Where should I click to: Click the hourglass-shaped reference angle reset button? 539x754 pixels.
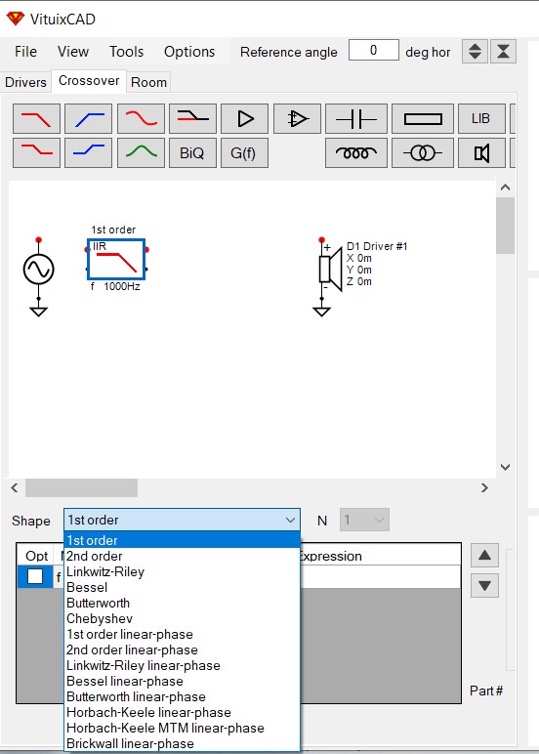(504, 51)
